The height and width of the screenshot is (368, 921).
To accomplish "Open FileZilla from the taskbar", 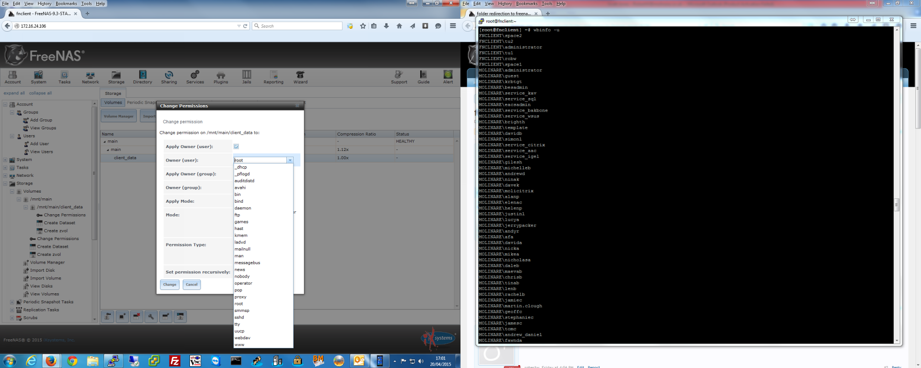I will (175, 361).
